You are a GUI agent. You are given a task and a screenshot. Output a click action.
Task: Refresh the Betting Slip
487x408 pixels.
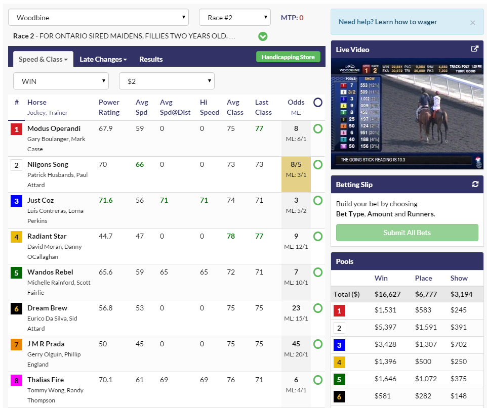(475, 184)
